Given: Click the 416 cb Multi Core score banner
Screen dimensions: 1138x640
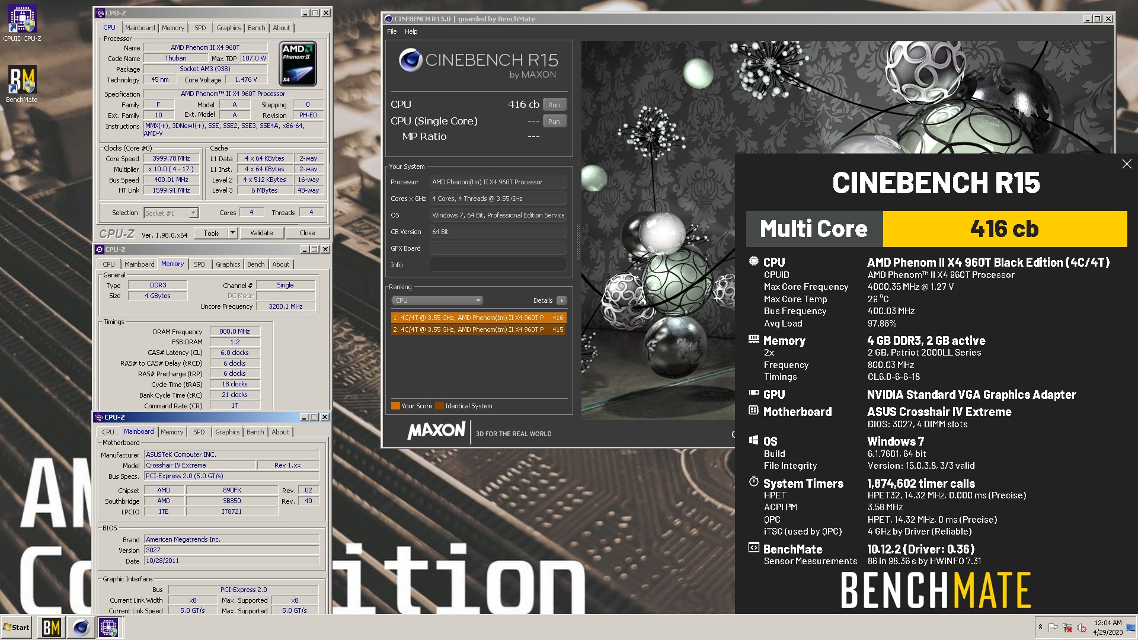Looking at the screenshot, I should [x=1005, y=229].
